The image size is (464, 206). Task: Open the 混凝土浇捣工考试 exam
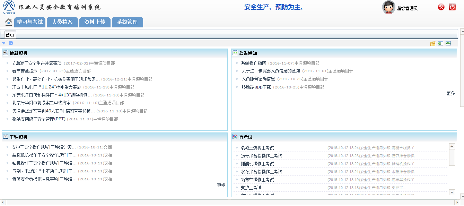point(257,148)
